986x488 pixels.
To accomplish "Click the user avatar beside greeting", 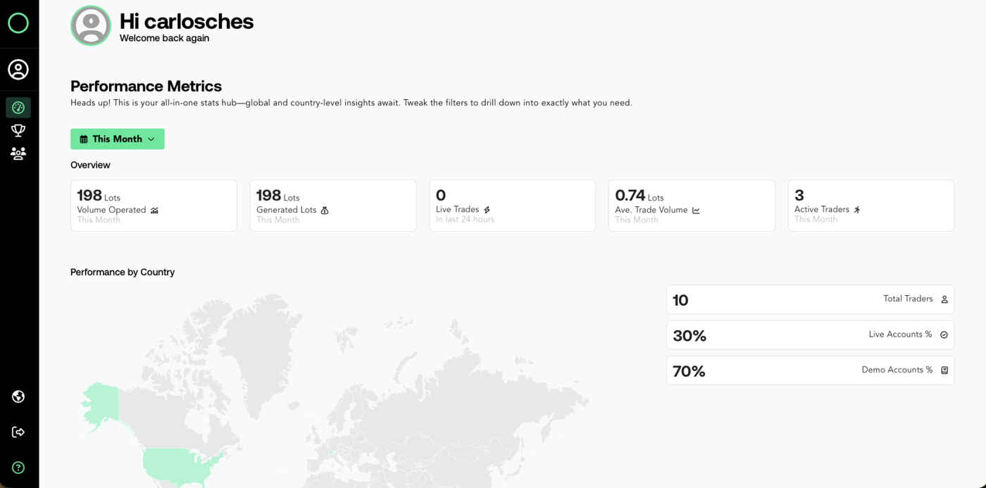I will [x=91, y=26].
